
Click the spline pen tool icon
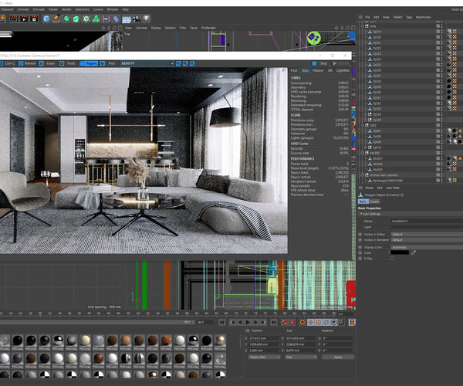pyautogui.click(x=56, y=19)
